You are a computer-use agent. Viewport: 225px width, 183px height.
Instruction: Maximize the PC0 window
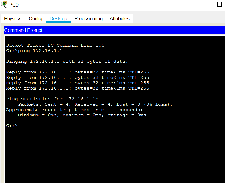tap(219, 4)
